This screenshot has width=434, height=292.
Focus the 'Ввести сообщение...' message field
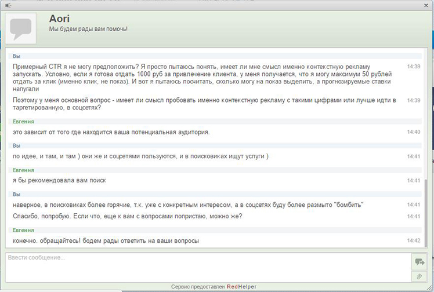[208, 267]
